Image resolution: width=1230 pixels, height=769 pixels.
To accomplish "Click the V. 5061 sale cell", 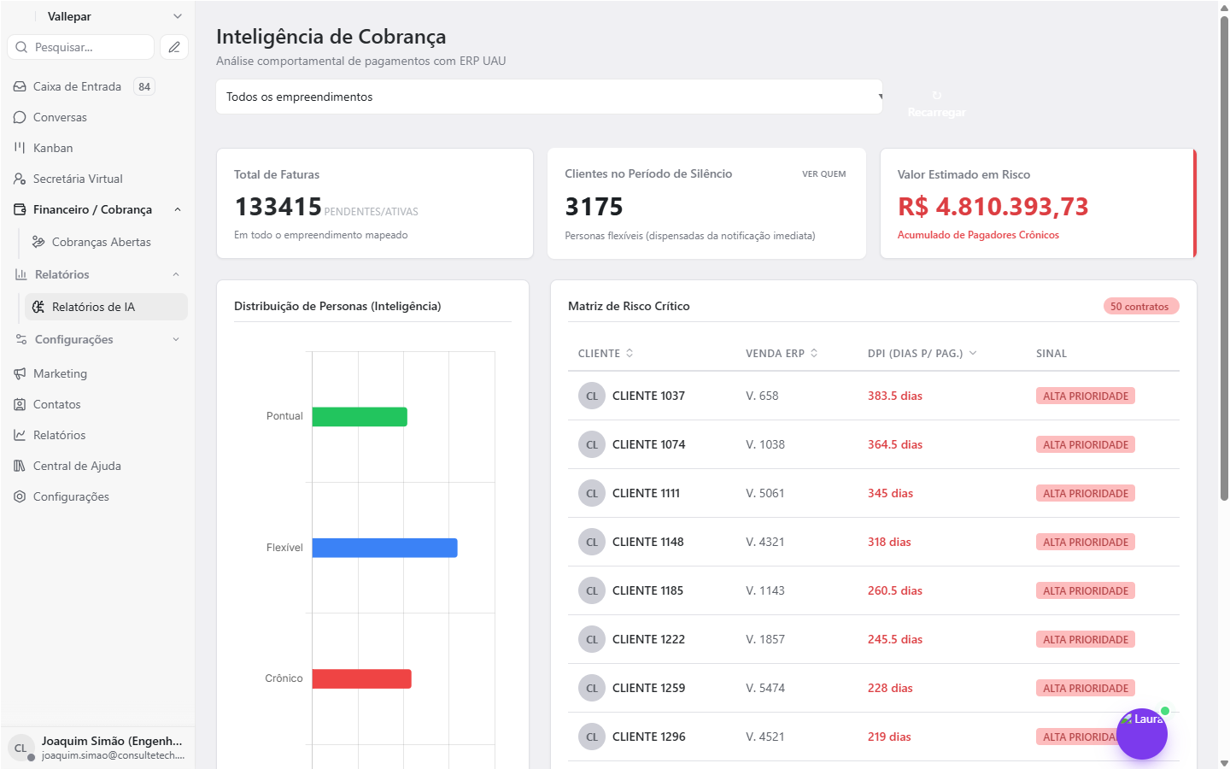I will (765, 493).
